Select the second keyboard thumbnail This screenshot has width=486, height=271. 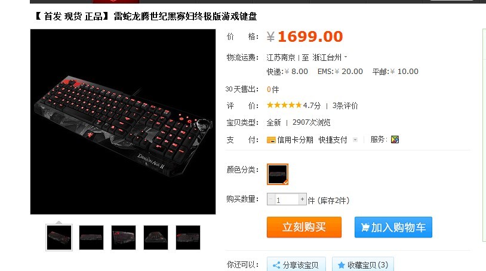[91, 237]
